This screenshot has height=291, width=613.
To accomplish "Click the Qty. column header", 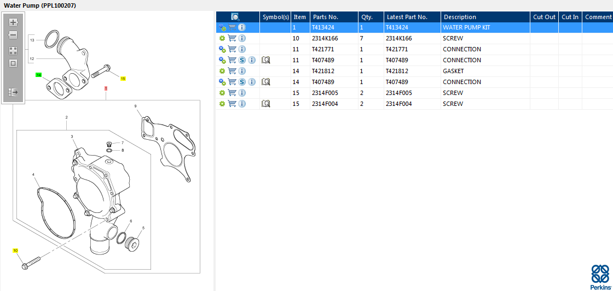I will [x=371, y=17].
